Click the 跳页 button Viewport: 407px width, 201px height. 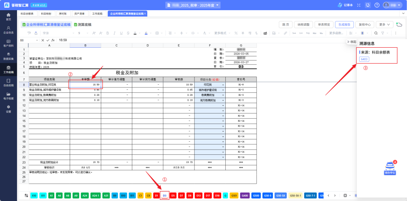tap(286, 24)
